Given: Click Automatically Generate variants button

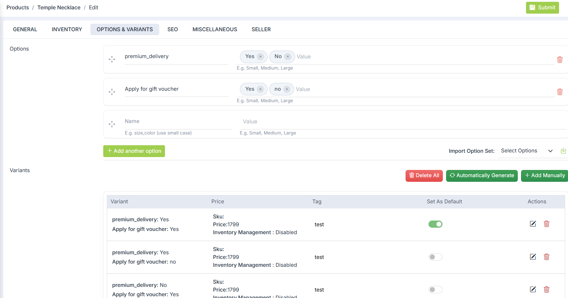Looking at the screenshot, I should [482, 176].
